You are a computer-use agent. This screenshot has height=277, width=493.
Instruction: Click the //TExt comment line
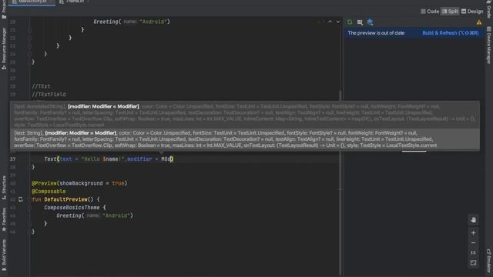pos(41,86)
